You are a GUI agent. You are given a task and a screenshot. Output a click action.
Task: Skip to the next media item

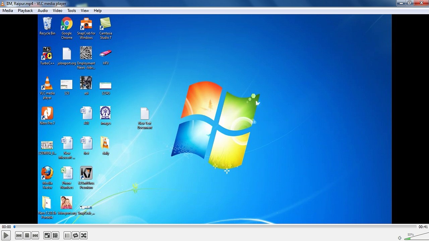[x=35, y=236]
